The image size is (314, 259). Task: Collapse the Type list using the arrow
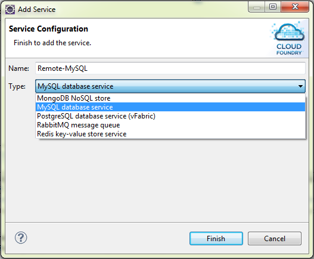(300, 86)
